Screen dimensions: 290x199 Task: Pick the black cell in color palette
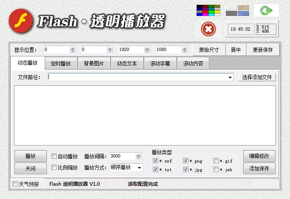(x=199, y=6)
